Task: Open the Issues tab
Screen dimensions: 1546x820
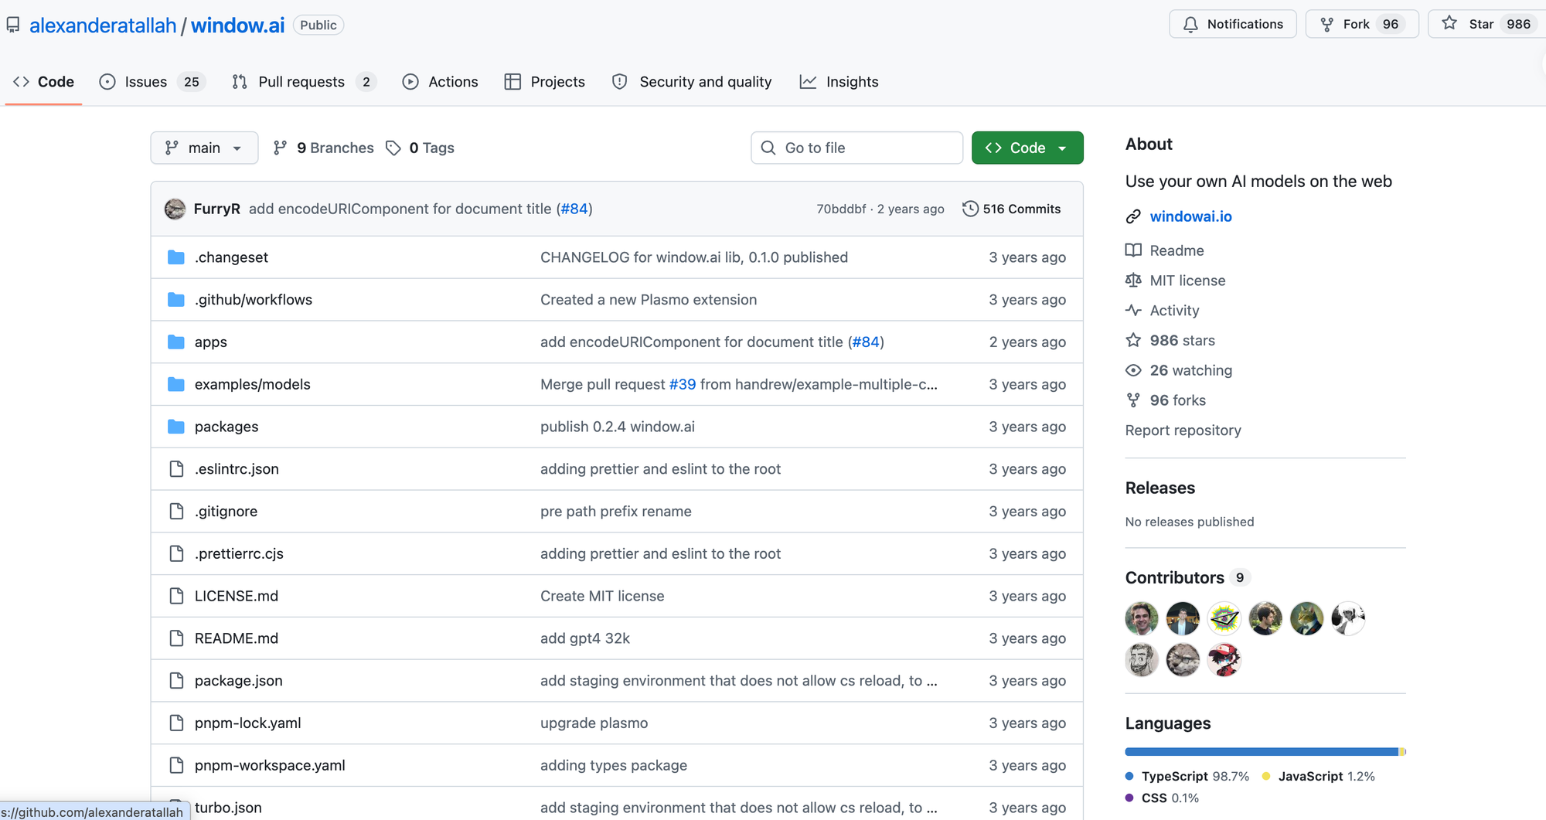Action: [152, 82]
